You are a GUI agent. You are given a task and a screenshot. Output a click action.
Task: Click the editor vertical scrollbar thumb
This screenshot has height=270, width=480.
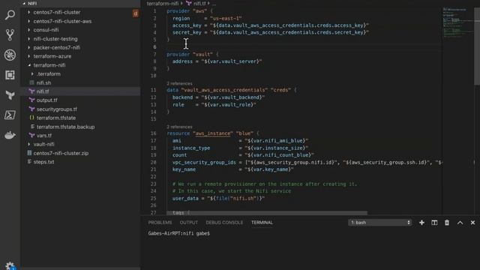pos(477,46)
